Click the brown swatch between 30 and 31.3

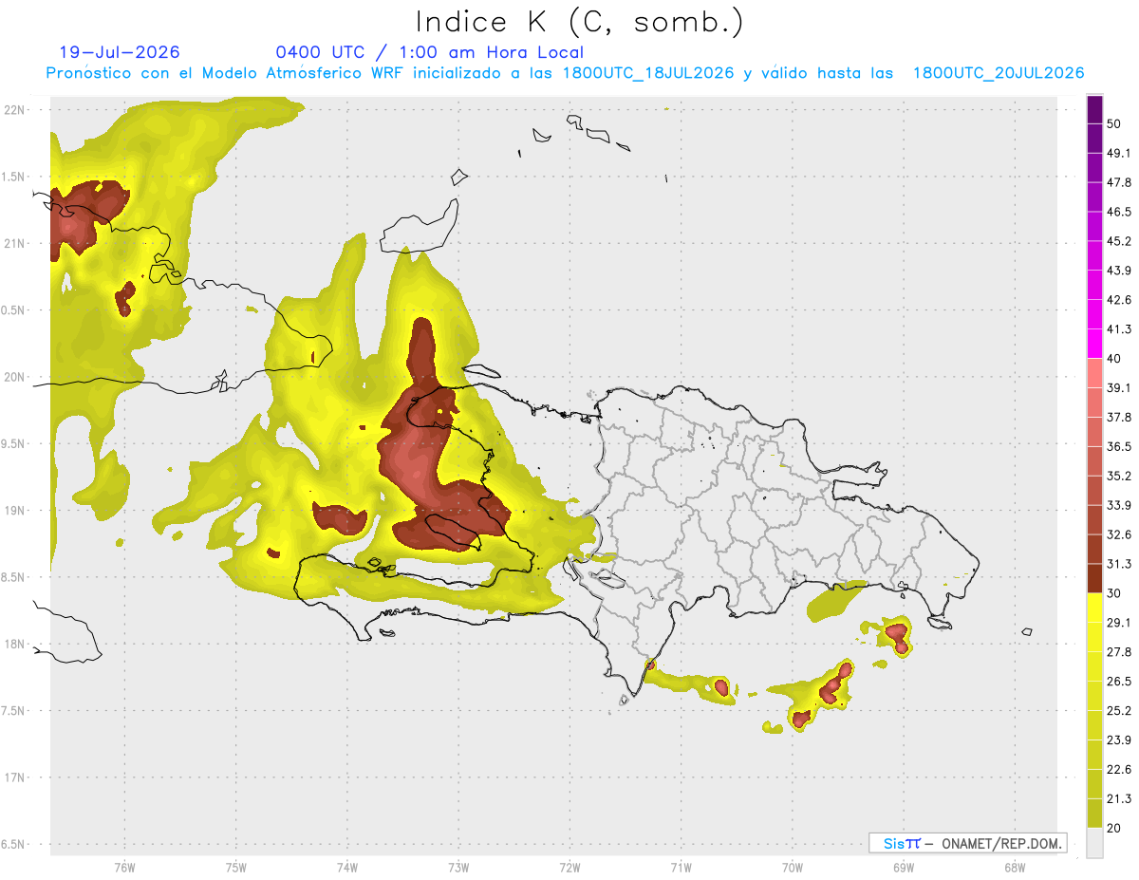pyautogui.click(x=1095, y=579)
